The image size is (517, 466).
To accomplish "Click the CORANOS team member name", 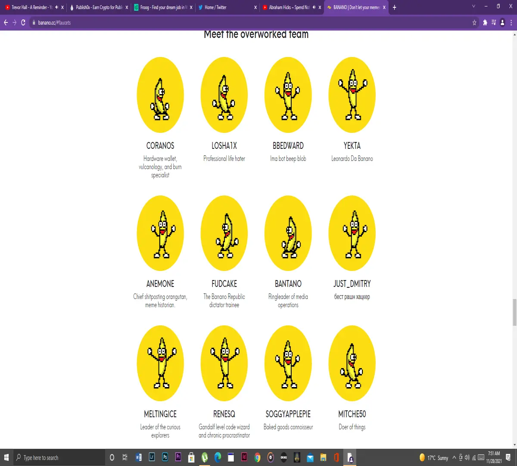I will pyautogui.click(x=160, y=146).
